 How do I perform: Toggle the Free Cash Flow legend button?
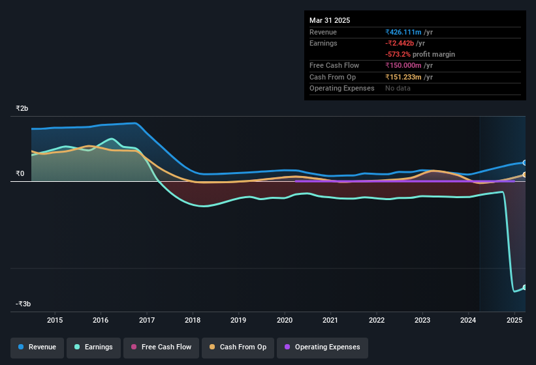coord(161,347)
